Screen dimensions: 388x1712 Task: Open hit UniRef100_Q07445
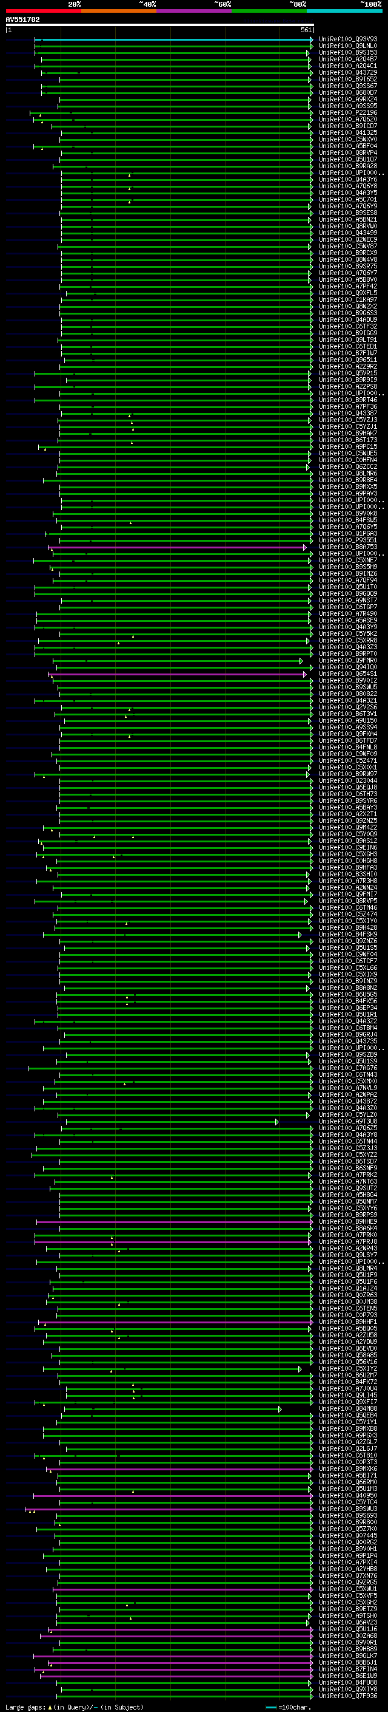348,1536
